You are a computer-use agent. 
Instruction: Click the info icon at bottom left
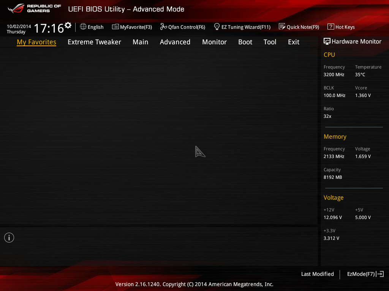9,238
